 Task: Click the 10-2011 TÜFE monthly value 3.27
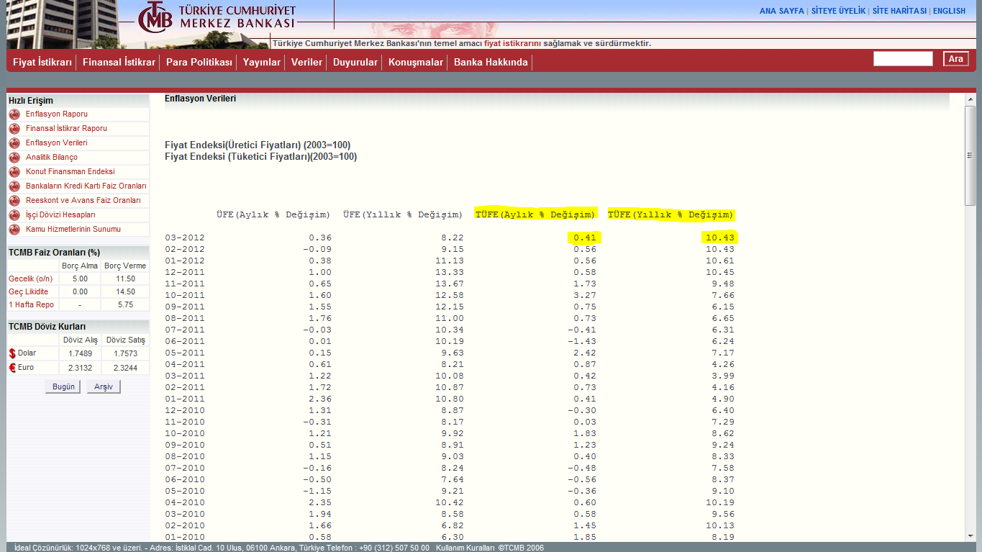pos(585,295)
